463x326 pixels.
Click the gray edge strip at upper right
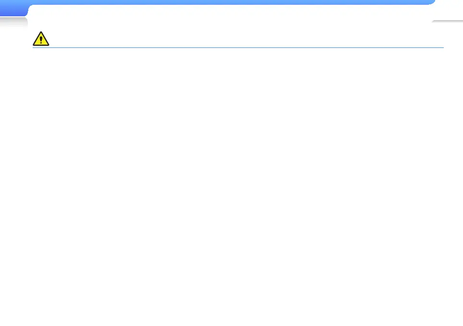click(447, 21)
